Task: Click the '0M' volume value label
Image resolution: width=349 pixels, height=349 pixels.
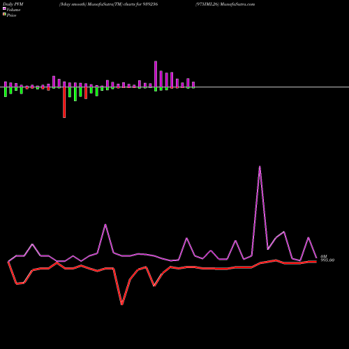Action: (x=324, y=256)
